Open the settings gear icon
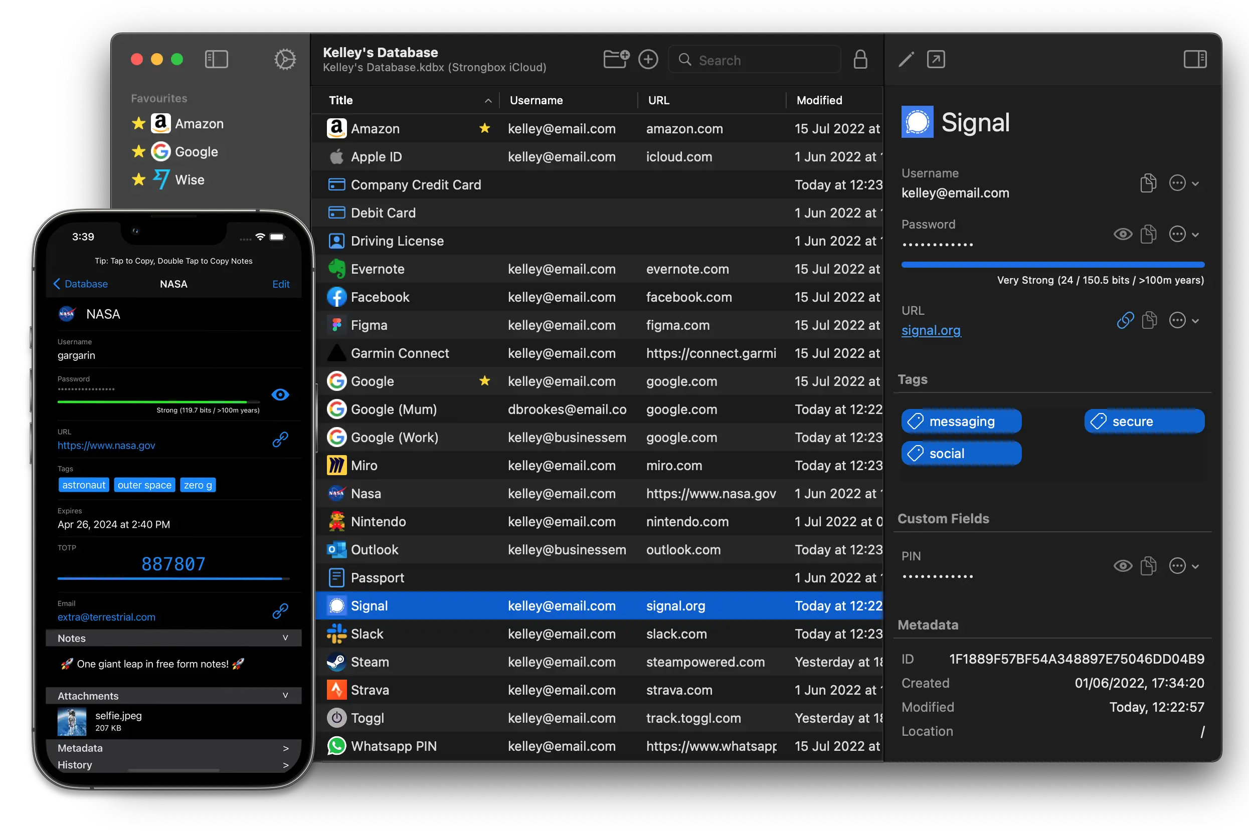The image size is (1249, 831). tap(285, 59)
